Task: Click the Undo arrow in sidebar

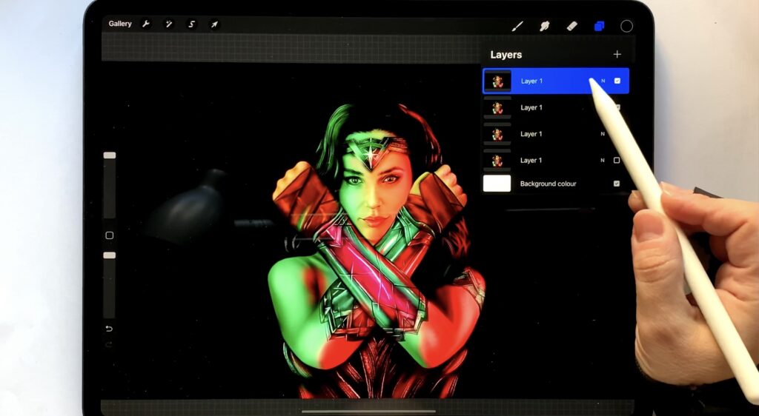Action: tap(109, 329)
